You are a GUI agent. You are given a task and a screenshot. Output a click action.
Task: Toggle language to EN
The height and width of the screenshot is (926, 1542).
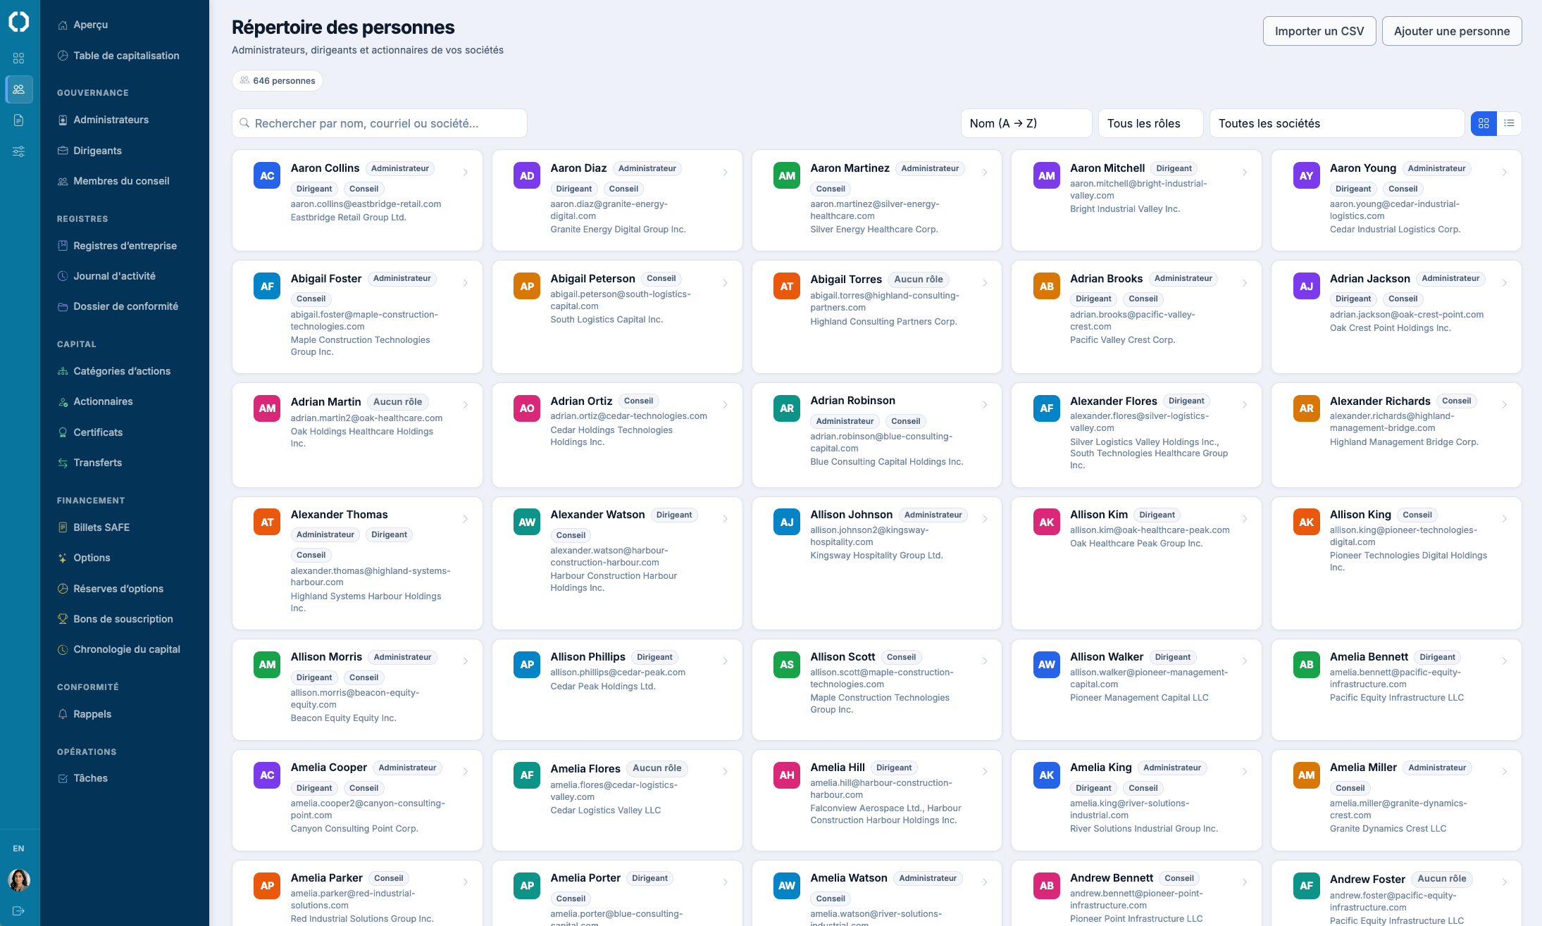point(19,849)
